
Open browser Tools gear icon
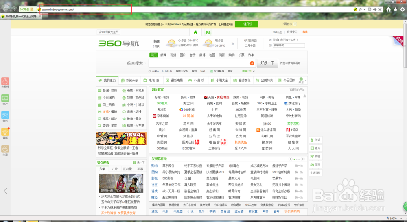pos(403,9)
